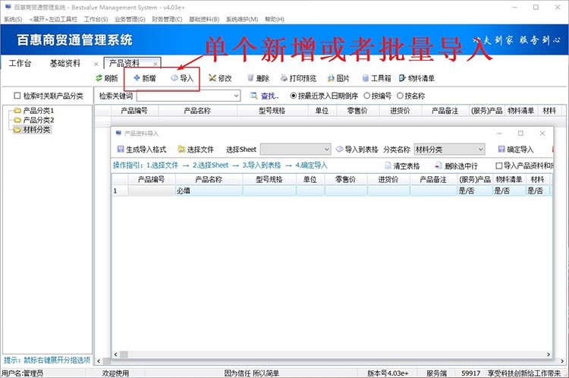Image resolution: width=569 pixels, height=378 pixels.
Task: Click 导入到表格 in import dialog
Action: click(357, 150)
